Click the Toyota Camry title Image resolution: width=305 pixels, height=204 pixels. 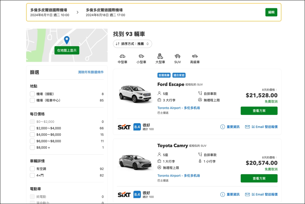pos(173,146)
